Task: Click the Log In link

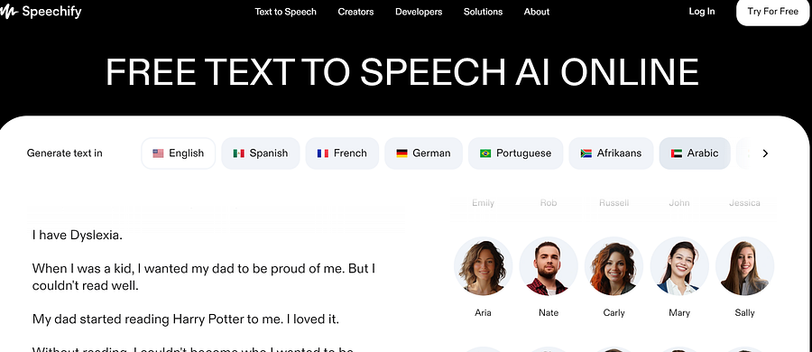Action: (702, 12)
